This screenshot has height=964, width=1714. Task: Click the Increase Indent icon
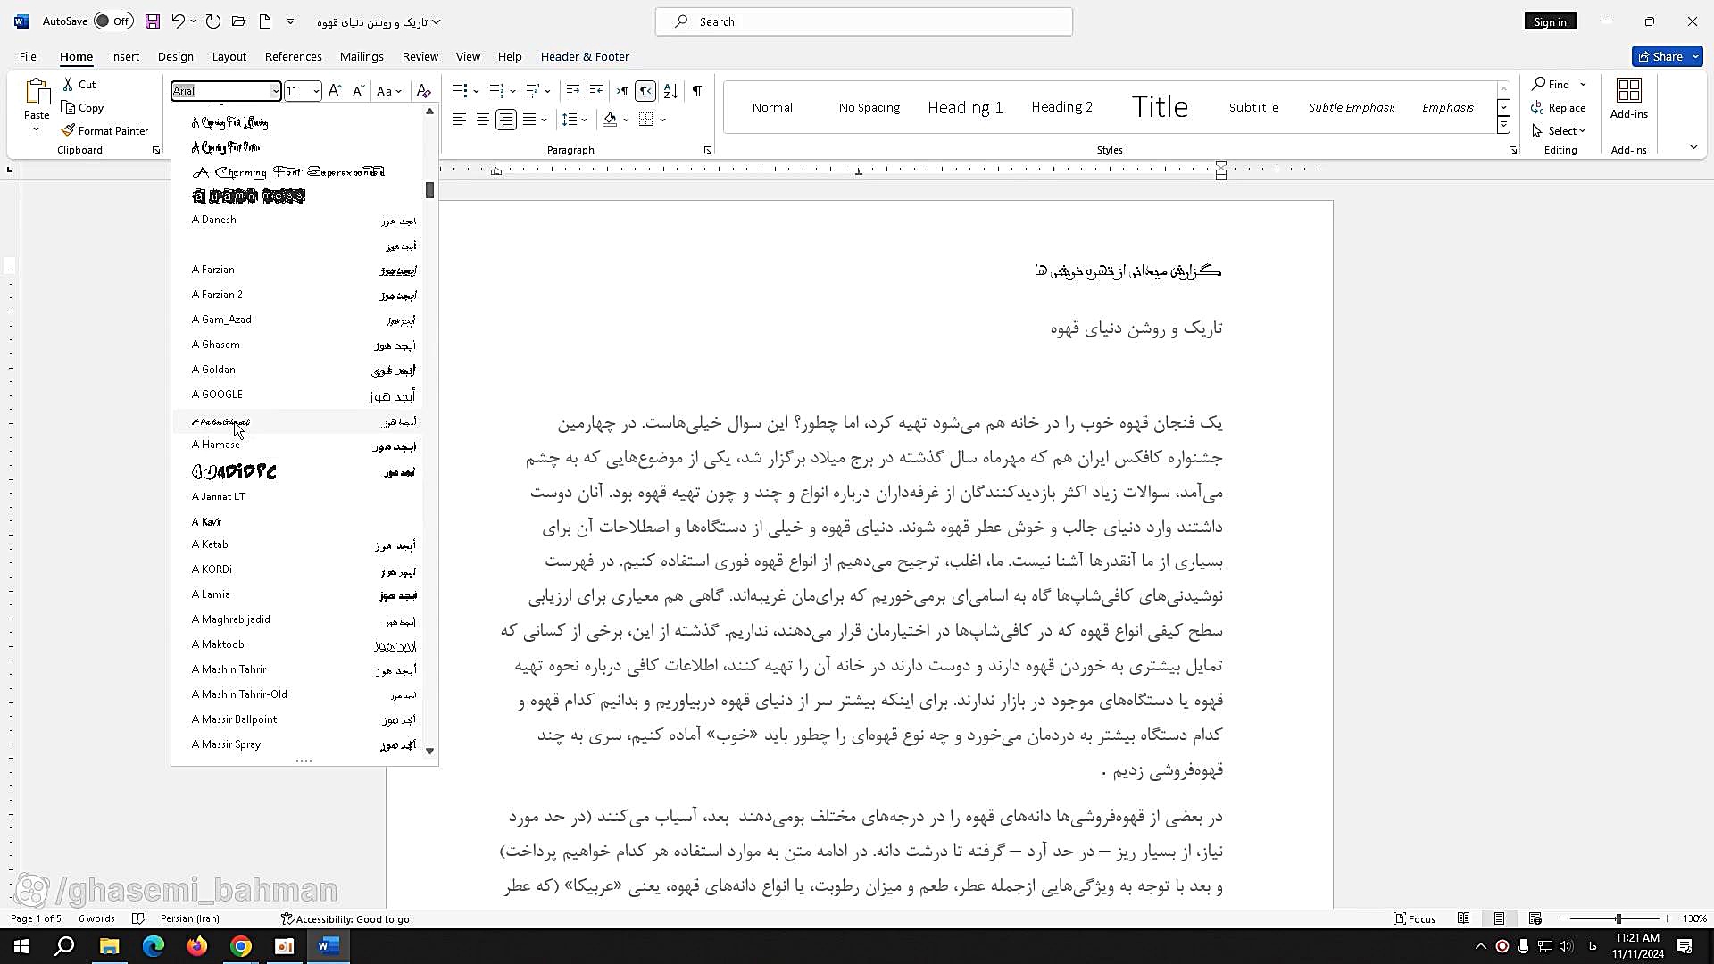coord(596,91)
